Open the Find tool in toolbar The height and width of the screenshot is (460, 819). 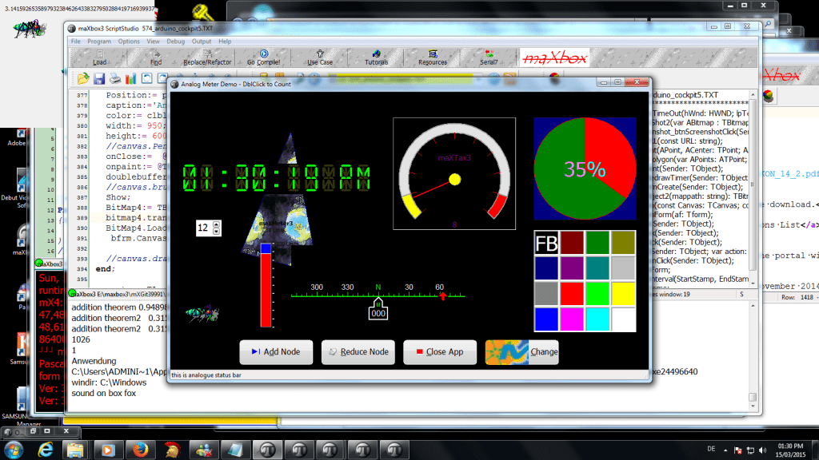click(156, 57)
